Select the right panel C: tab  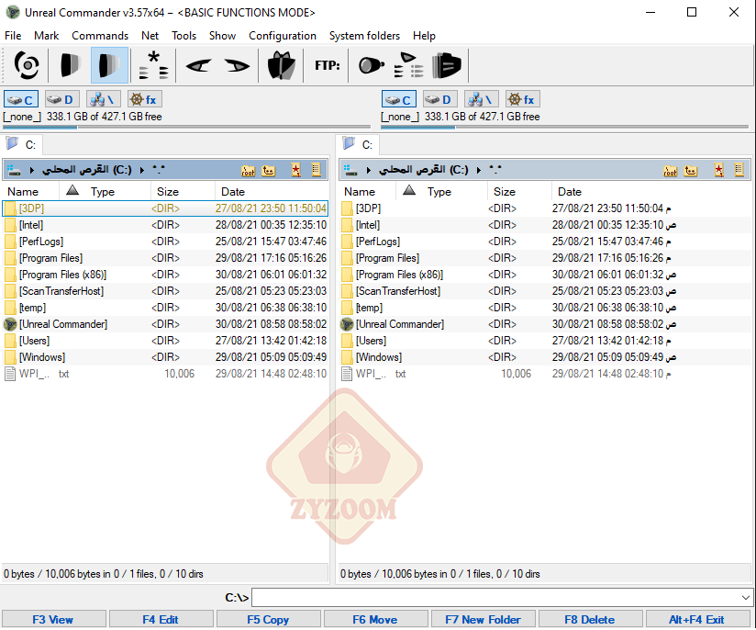[x=360, y=145]
